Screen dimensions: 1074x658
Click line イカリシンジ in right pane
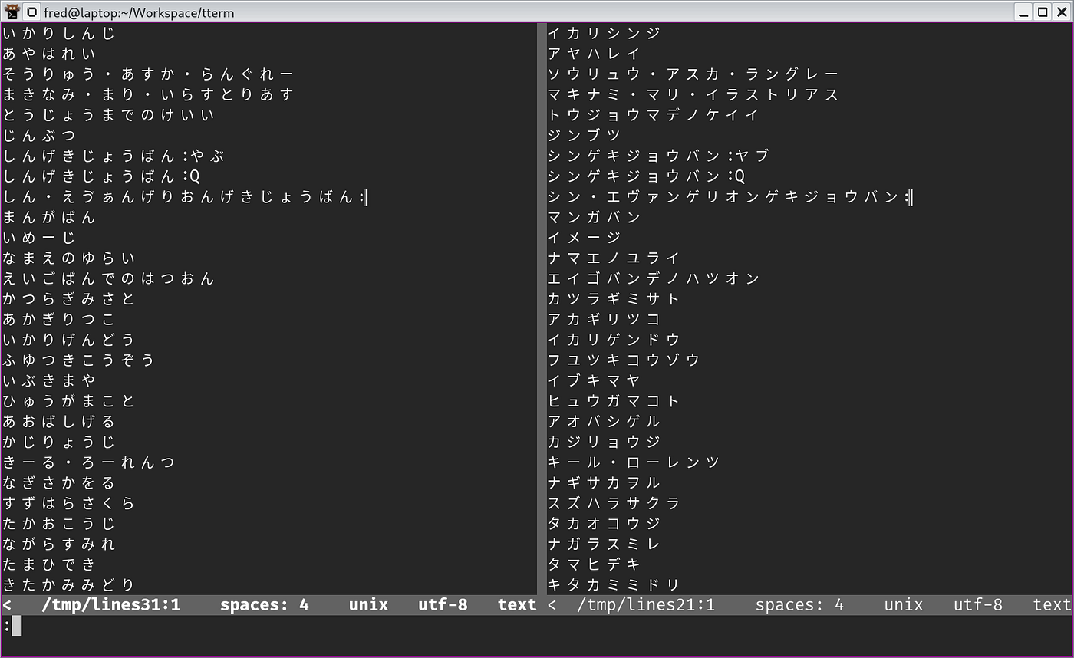tap(604, 34)
